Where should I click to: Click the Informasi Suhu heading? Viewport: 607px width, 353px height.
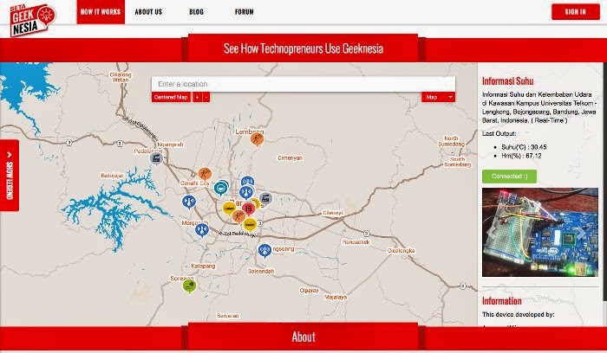507,80
